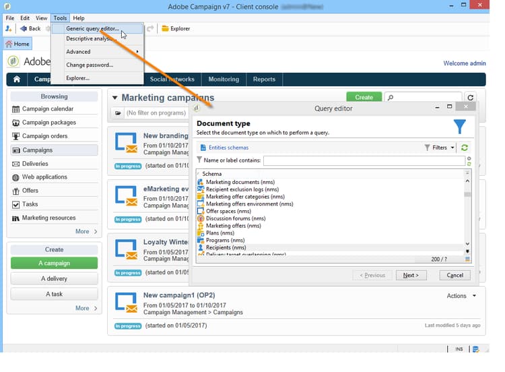The image size is (505, 372).
Task: Select Recipients (nms) schema row
Action: [x=331, y=247]
